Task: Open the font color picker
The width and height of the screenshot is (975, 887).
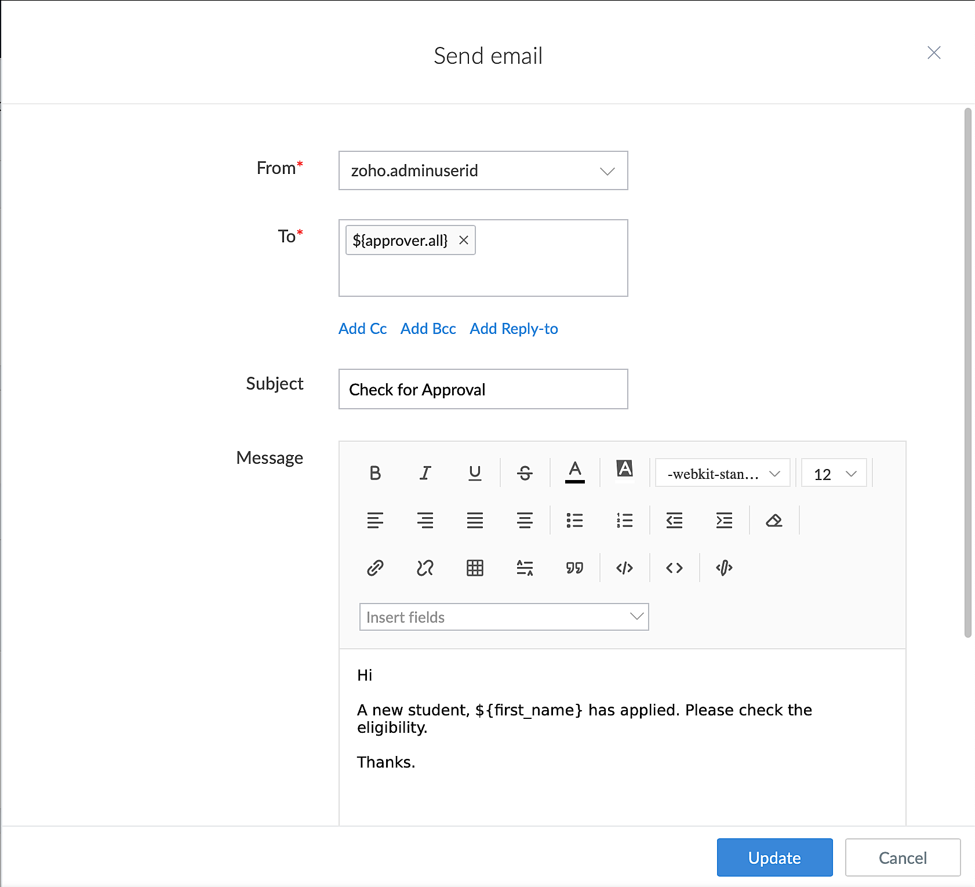Action: [x=574, y=472]
